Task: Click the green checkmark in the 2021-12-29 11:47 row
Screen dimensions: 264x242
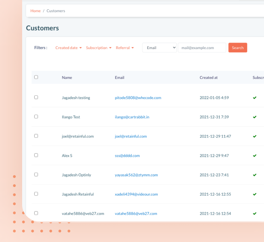Action: coord(255,136)
